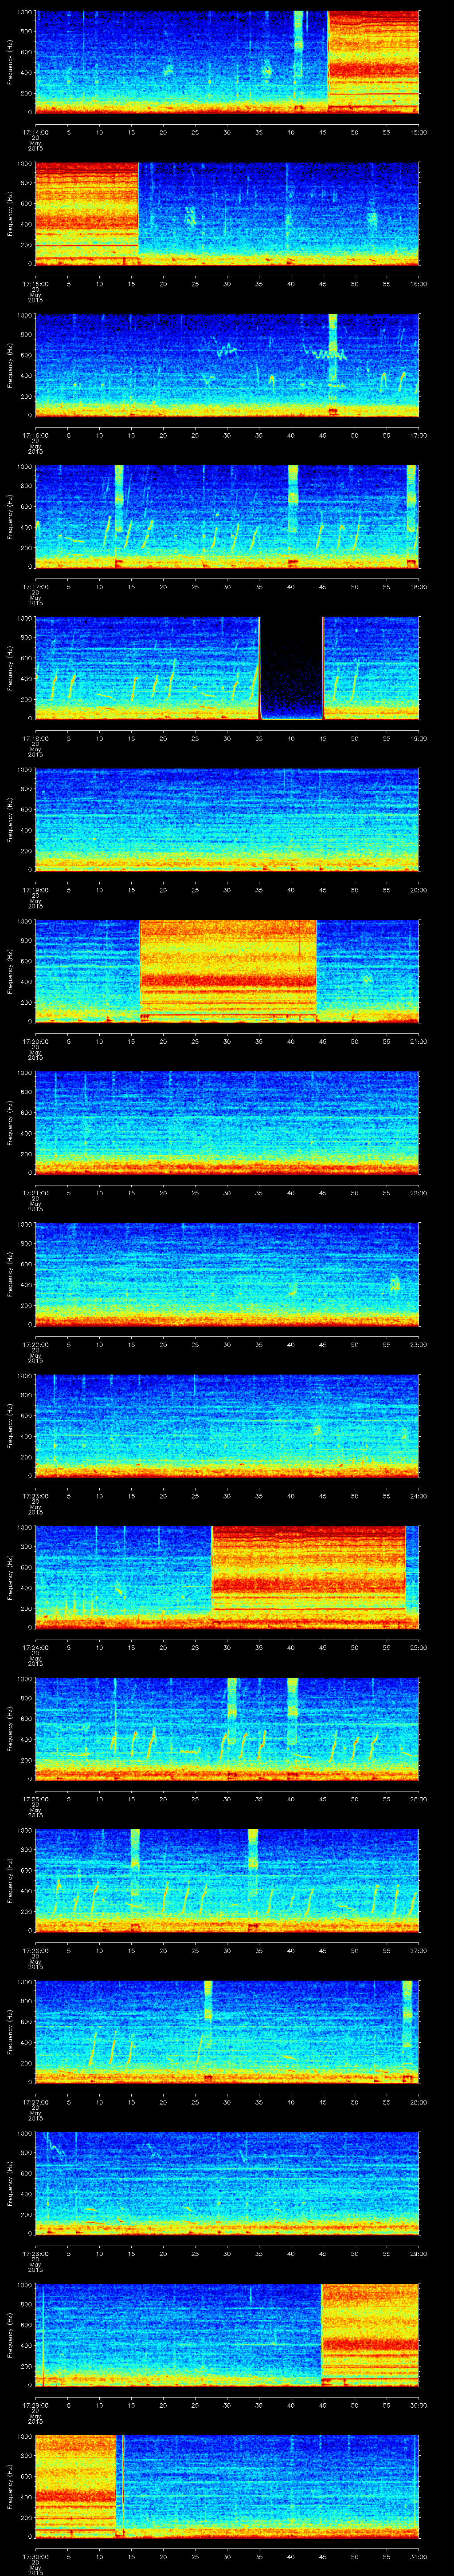454x2576 pixels.
Task: Click the spectrogram panel starting at 17:28:00
Action: (227, 2184)
